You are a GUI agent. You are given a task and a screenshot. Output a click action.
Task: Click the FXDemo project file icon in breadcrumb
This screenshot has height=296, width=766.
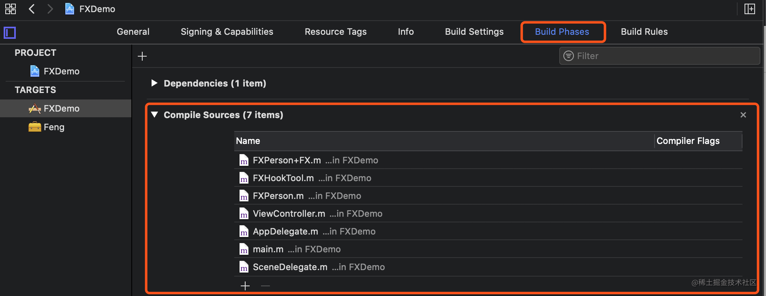(x=70, y=9)
